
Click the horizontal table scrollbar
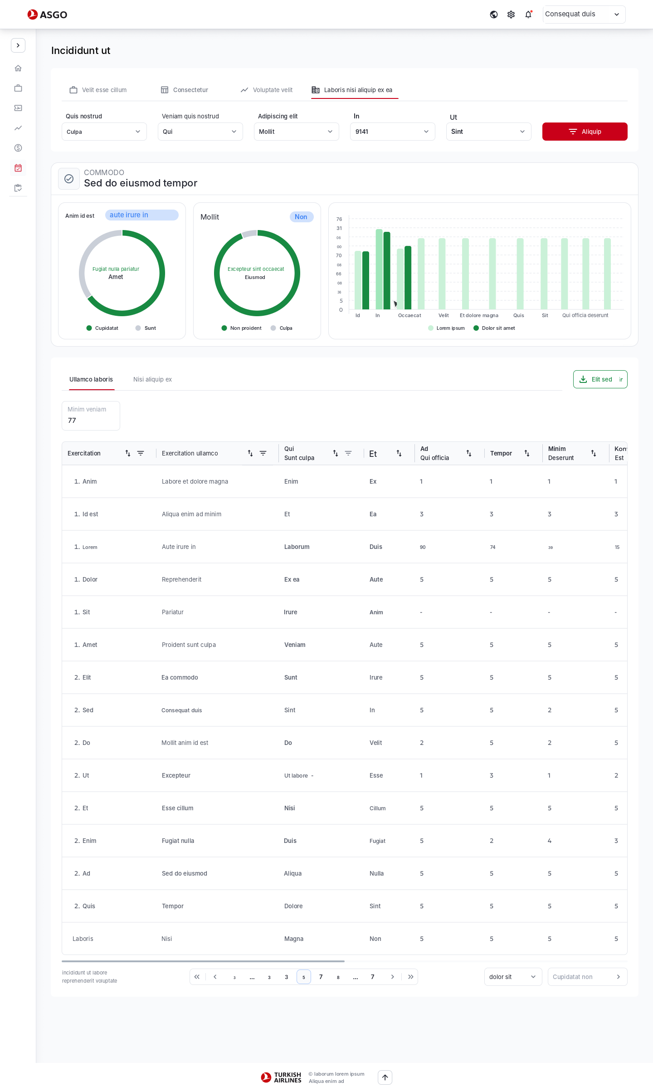tap(203, 961)
